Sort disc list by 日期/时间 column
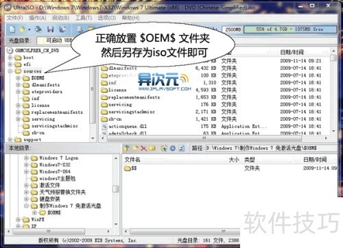 pyautogui.click(x=292, y=52)
